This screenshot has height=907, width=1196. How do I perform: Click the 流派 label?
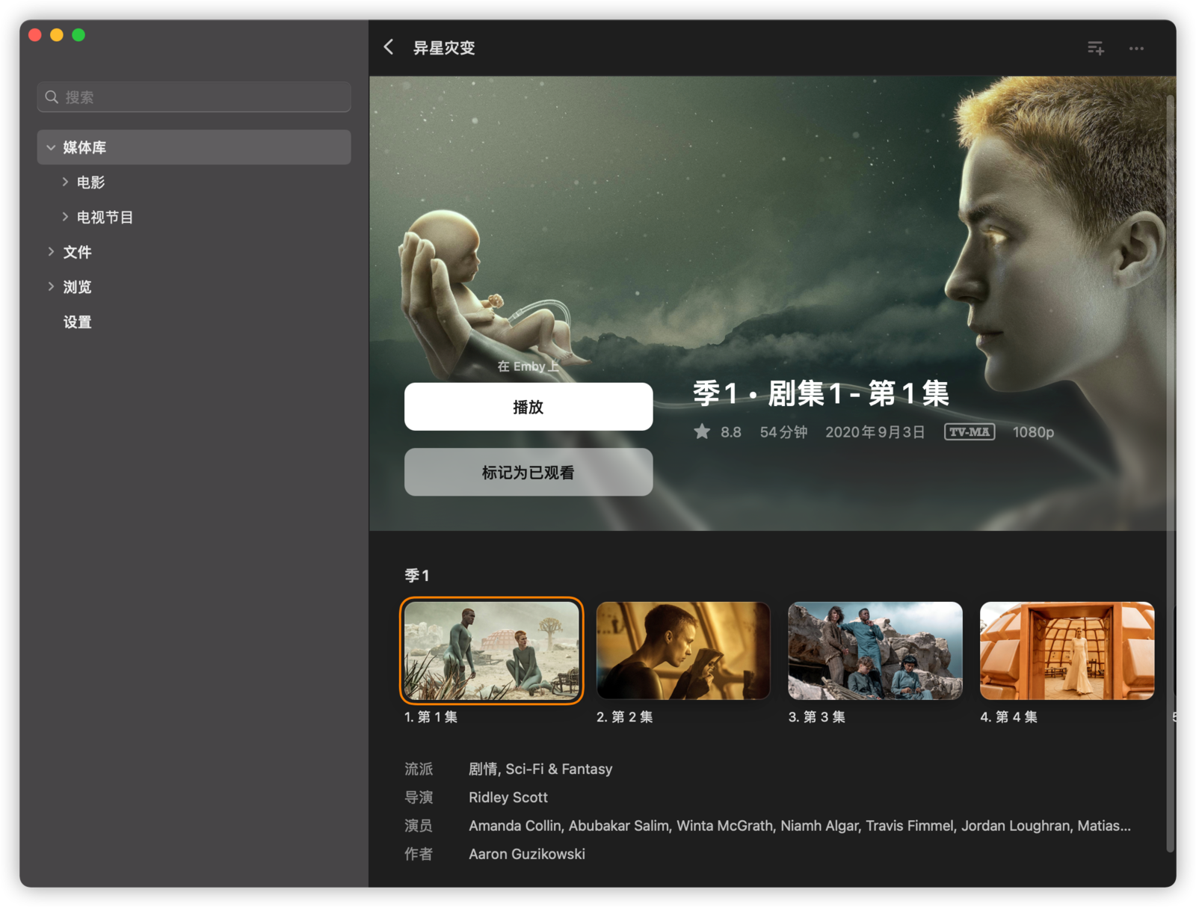point(419,769)
